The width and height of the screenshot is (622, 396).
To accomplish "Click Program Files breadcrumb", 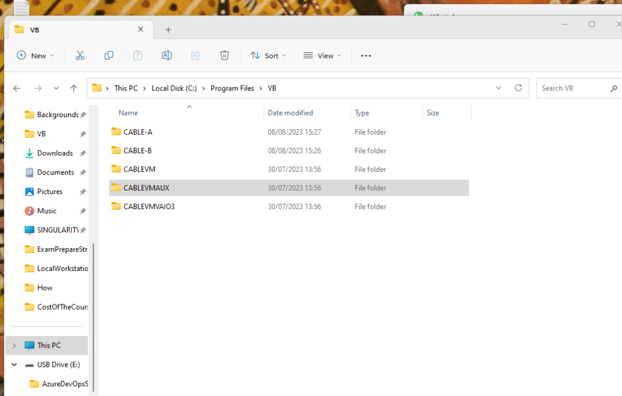I will 232,89.
